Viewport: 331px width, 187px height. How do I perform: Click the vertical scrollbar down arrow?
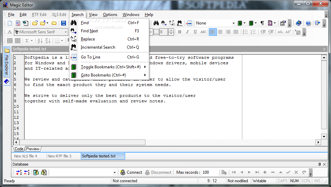324,136
